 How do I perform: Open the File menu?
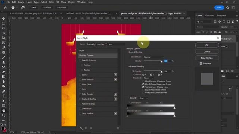8,2
